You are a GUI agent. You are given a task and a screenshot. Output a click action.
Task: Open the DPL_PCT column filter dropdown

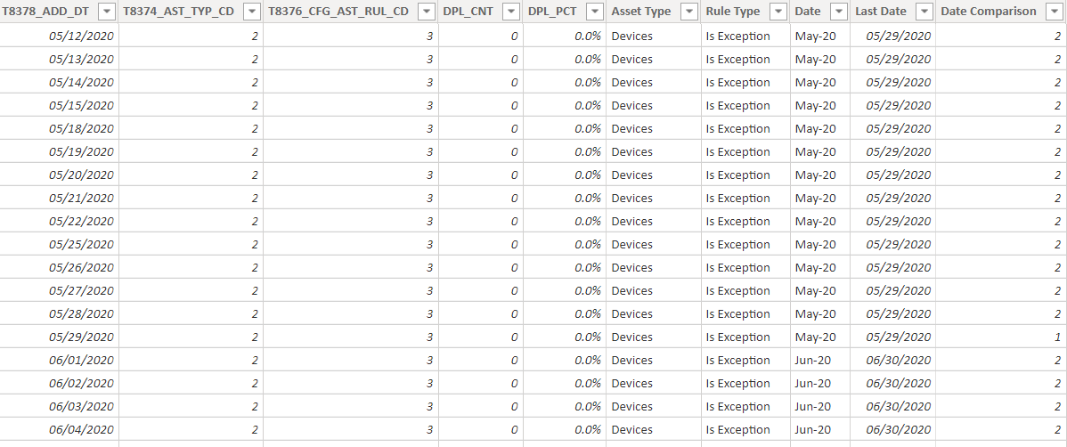594,12
